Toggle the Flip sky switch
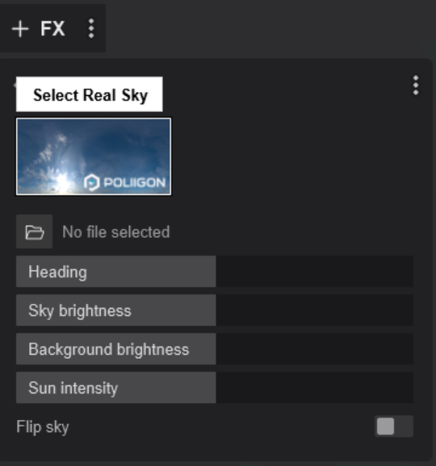Image resolution: width=436 pixels, height=466 pixels. point(394,426)
